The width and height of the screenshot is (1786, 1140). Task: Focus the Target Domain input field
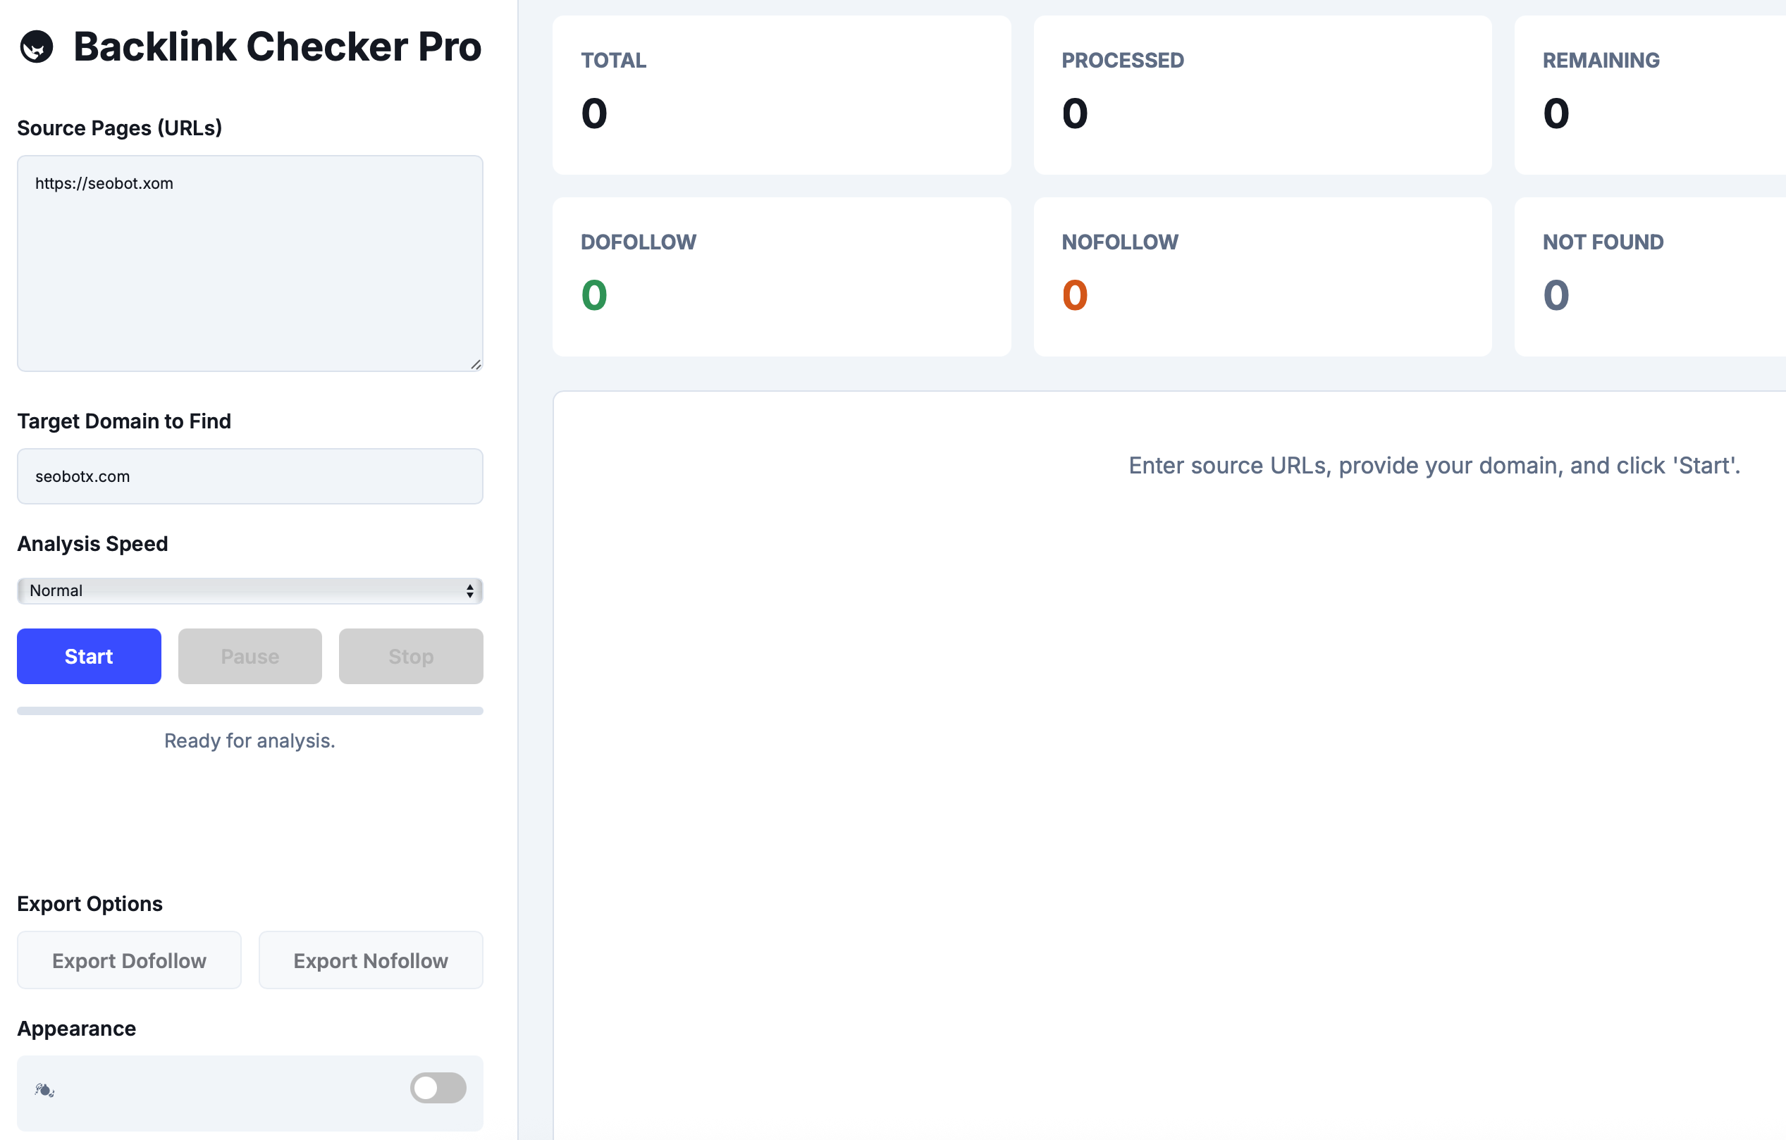click(x=250, y=476)
